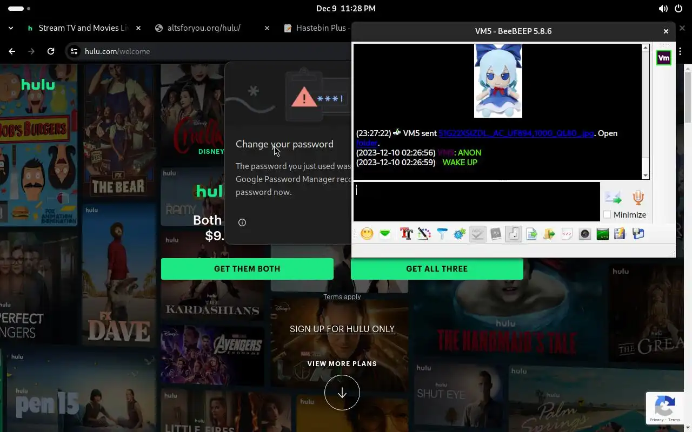Open the chat settings gear icon
The image size is (692, 432).
point(460,234)
